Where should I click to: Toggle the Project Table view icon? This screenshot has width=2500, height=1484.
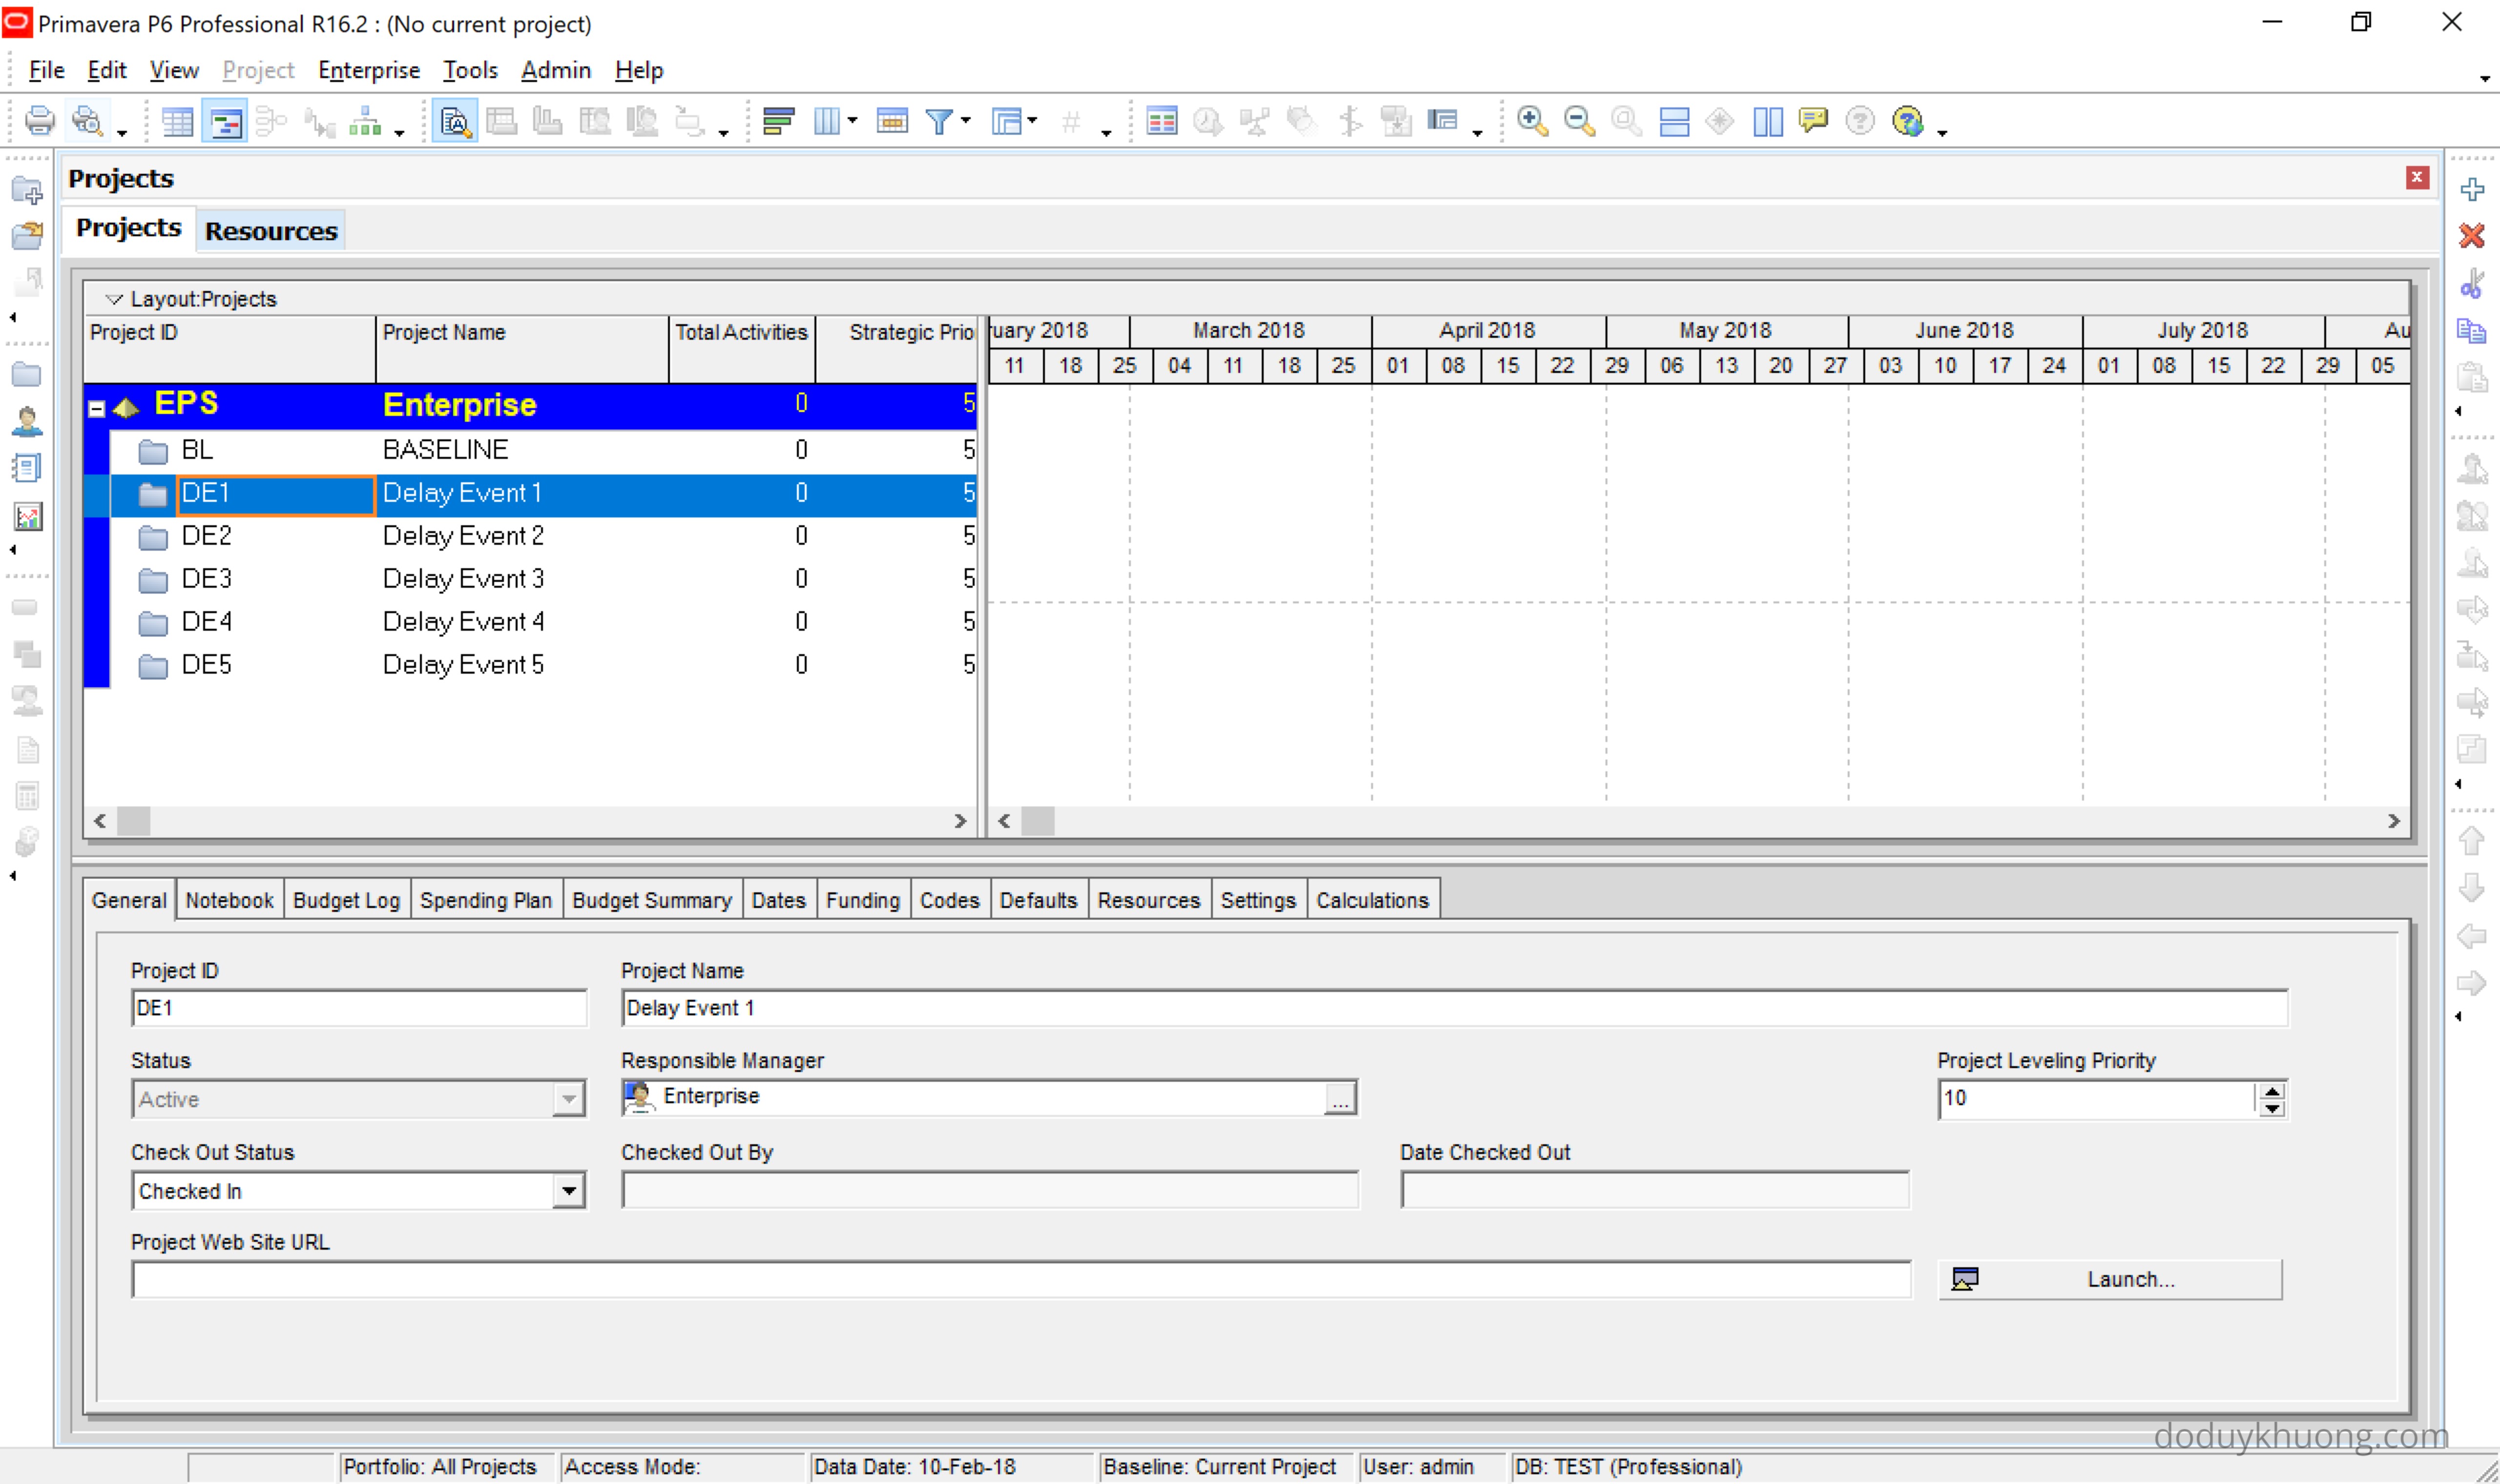click(x=177, y=122)
